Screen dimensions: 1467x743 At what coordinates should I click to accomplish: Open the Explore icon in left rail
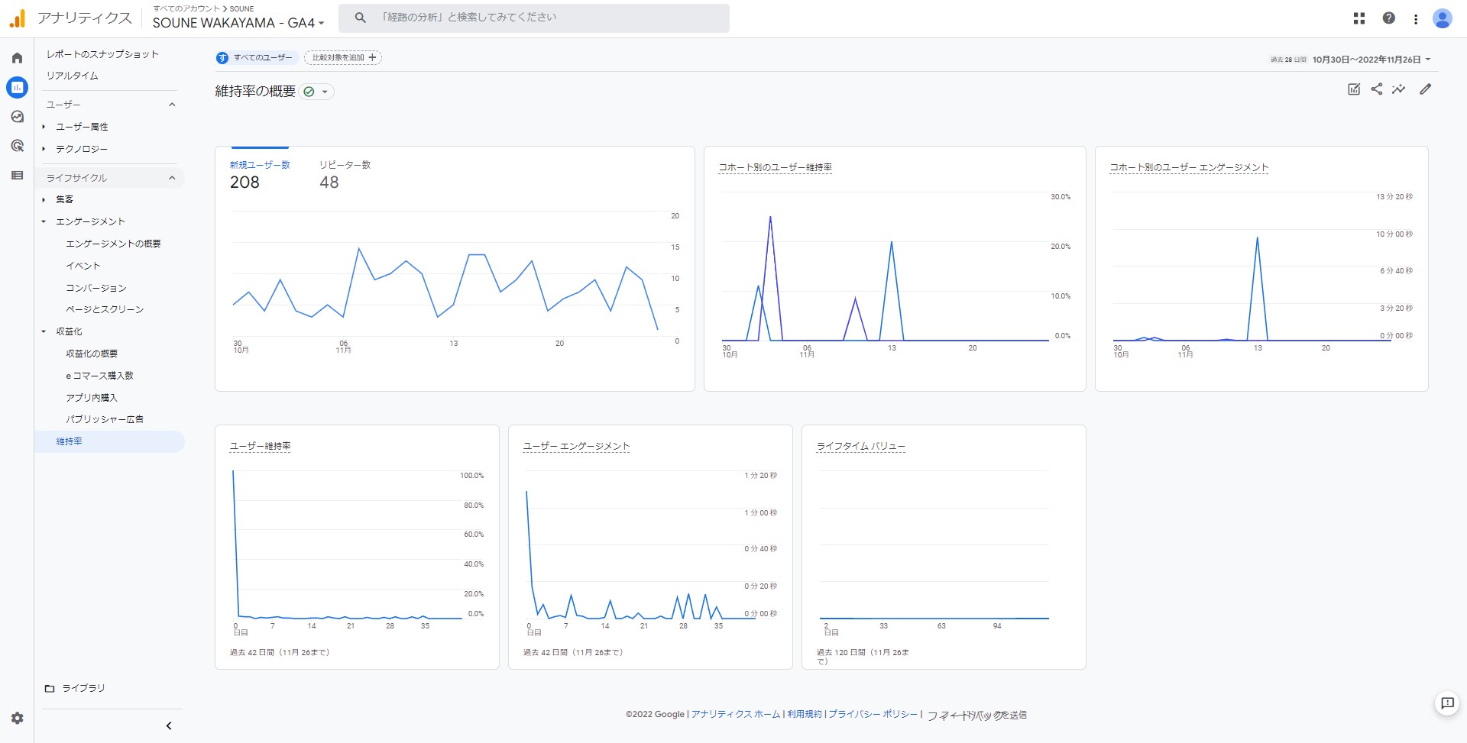pos(17,117)
